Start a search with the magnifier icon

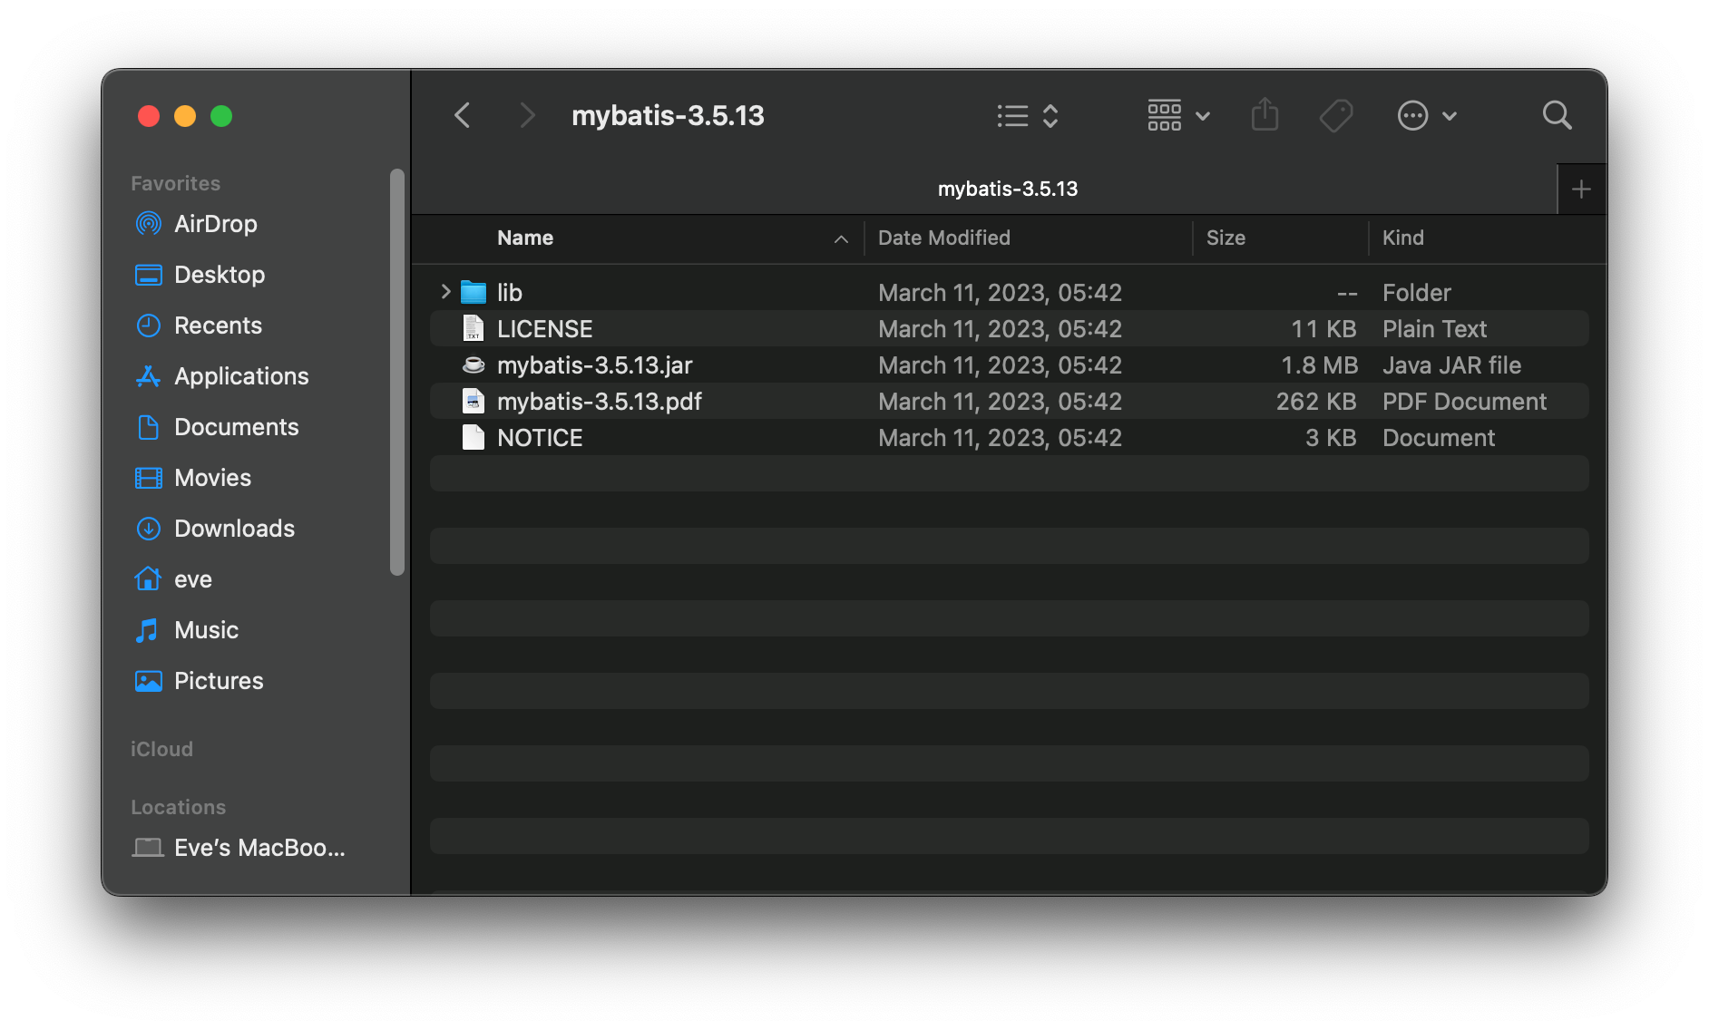[x=1556, y=115]
